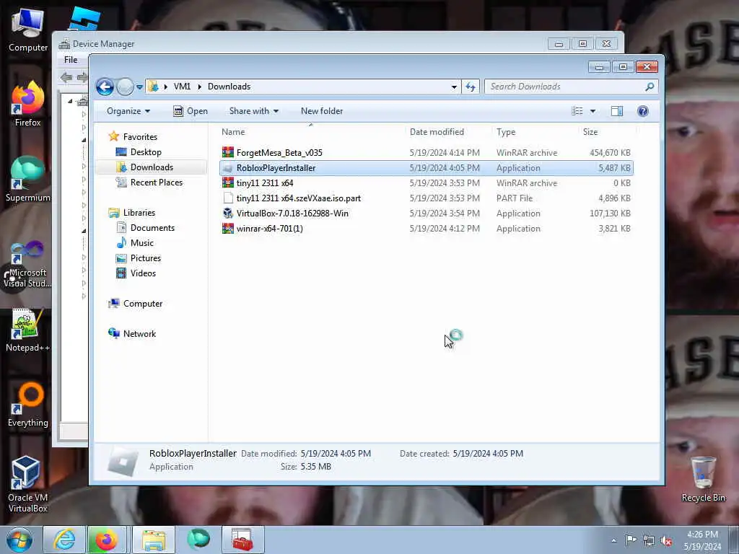Open Microsoft Visual Studio desktop shortcut
Image resolution: width=739 pixels, height=554 pixels.
click(x=27, y=264)
